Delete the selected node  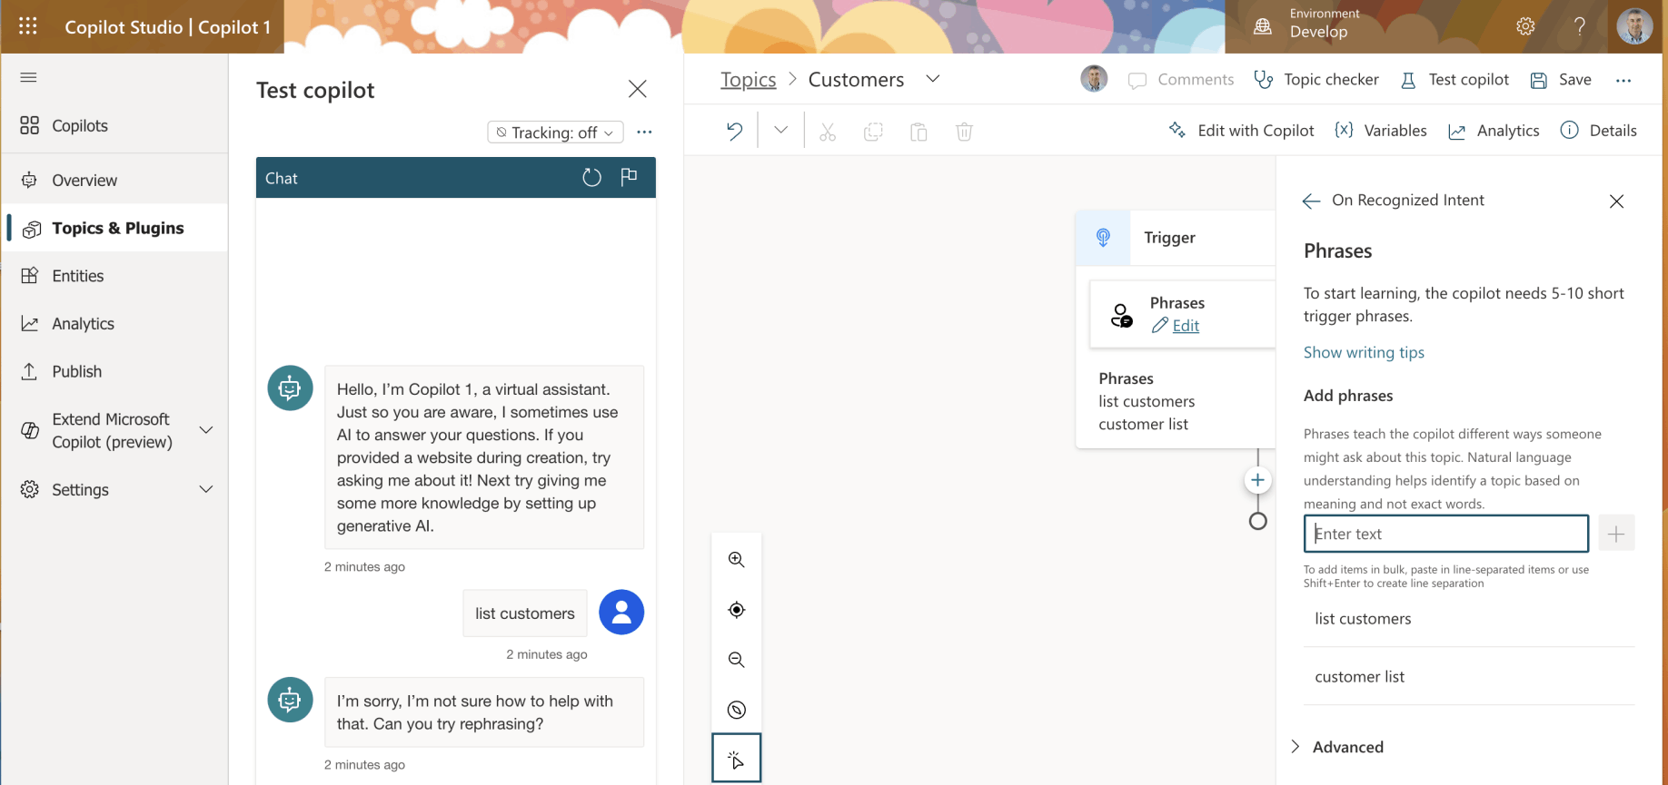pos(965,132)
